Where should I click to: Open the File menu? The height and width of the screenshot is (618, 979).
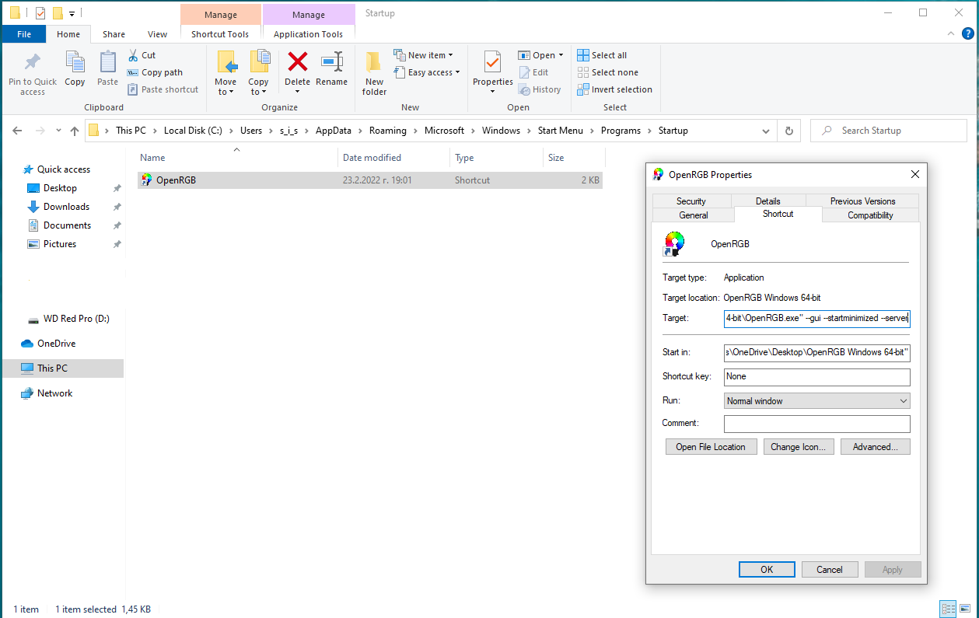(x=23, y=34)
